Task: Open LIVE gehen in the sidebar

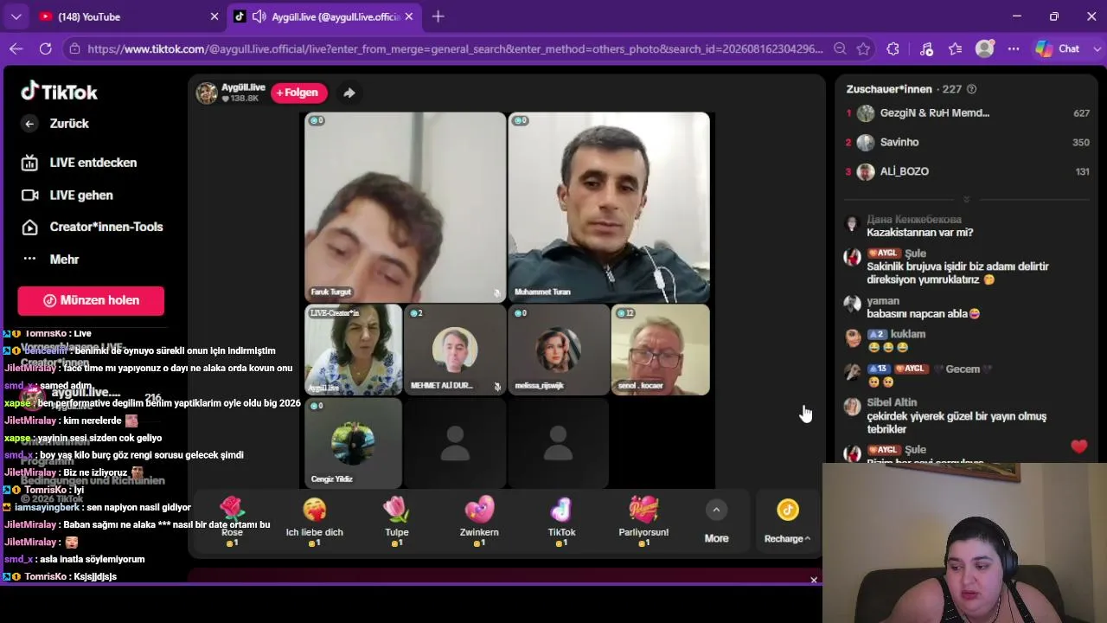Action: coord(67,196)
